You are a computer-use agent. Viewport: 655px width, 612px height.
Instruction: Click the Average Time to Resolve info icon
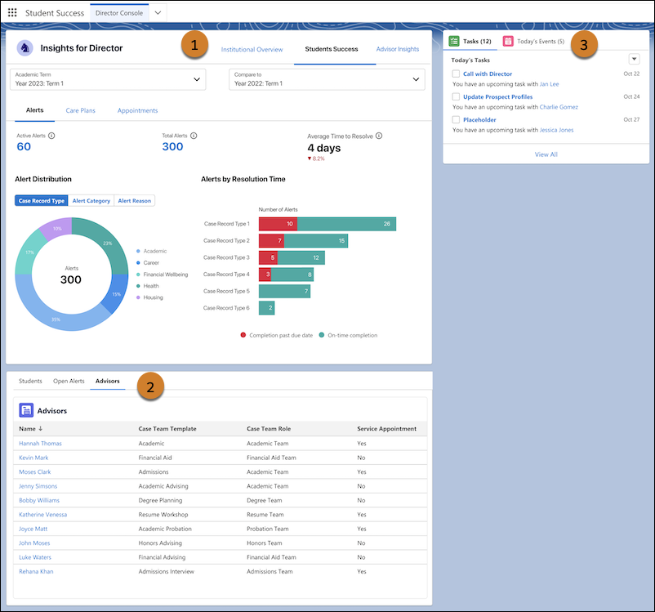pos(379,136)
